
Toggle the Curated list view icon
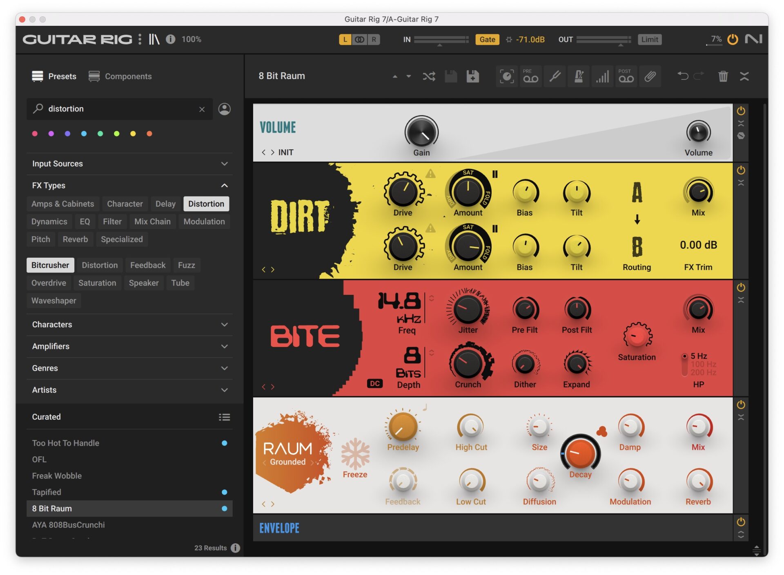[x=224, y=417]
